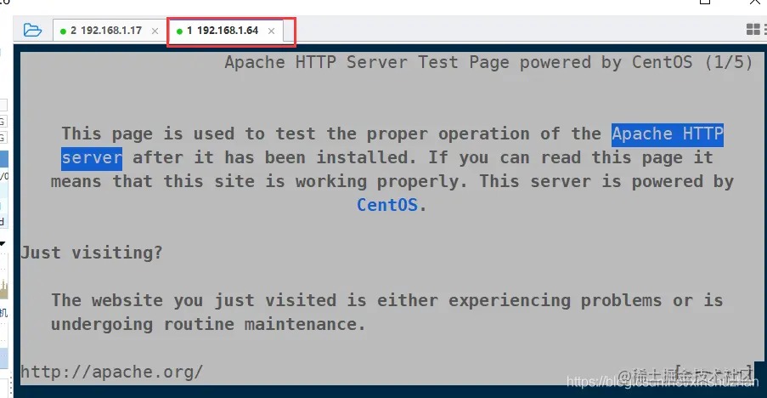Click the 'Just visiting?' heading text
Viewport: 767px width, 398px height.
point(92,253)
